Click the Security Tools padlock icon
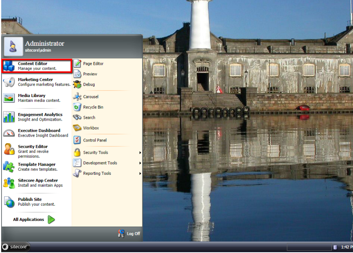 [77, 152]
